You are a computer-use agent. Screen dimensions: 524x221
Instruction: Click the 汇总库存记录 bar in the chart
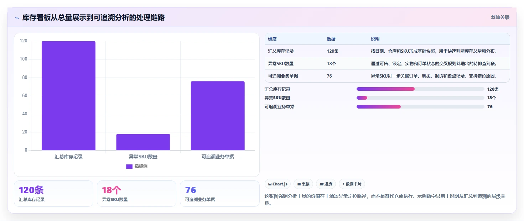coord(68,96)
